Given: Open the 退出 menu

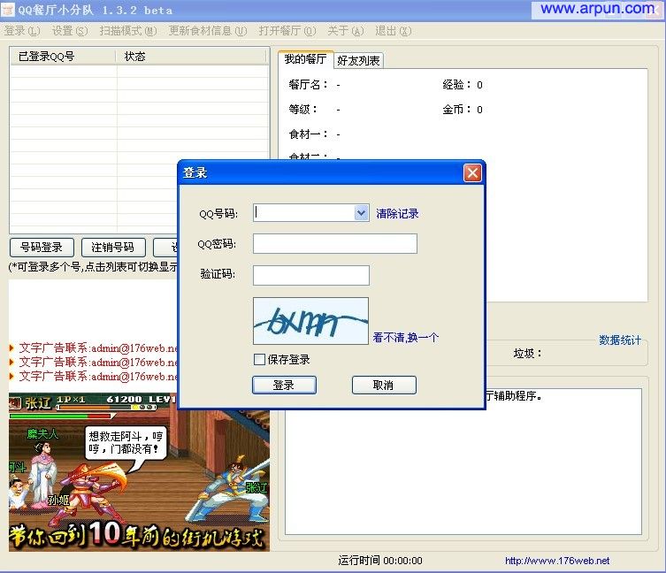Looking at the screenshot, I should (394, 31).
